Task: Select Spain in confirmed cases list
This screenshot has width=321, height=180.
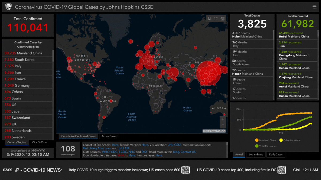Action: click(28, 98)
